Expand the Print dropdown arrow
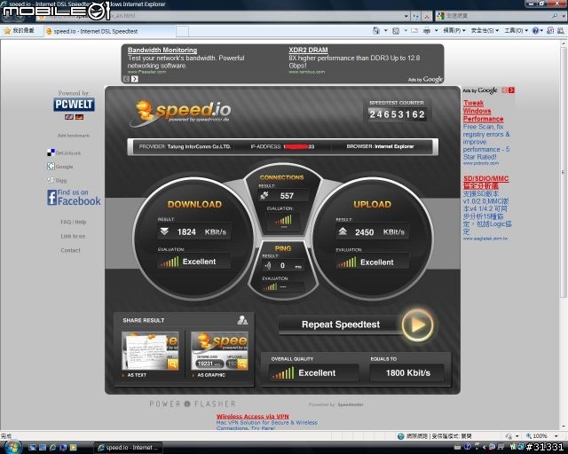The height and width of the screenshot is (454, 568). coord(436,31)
